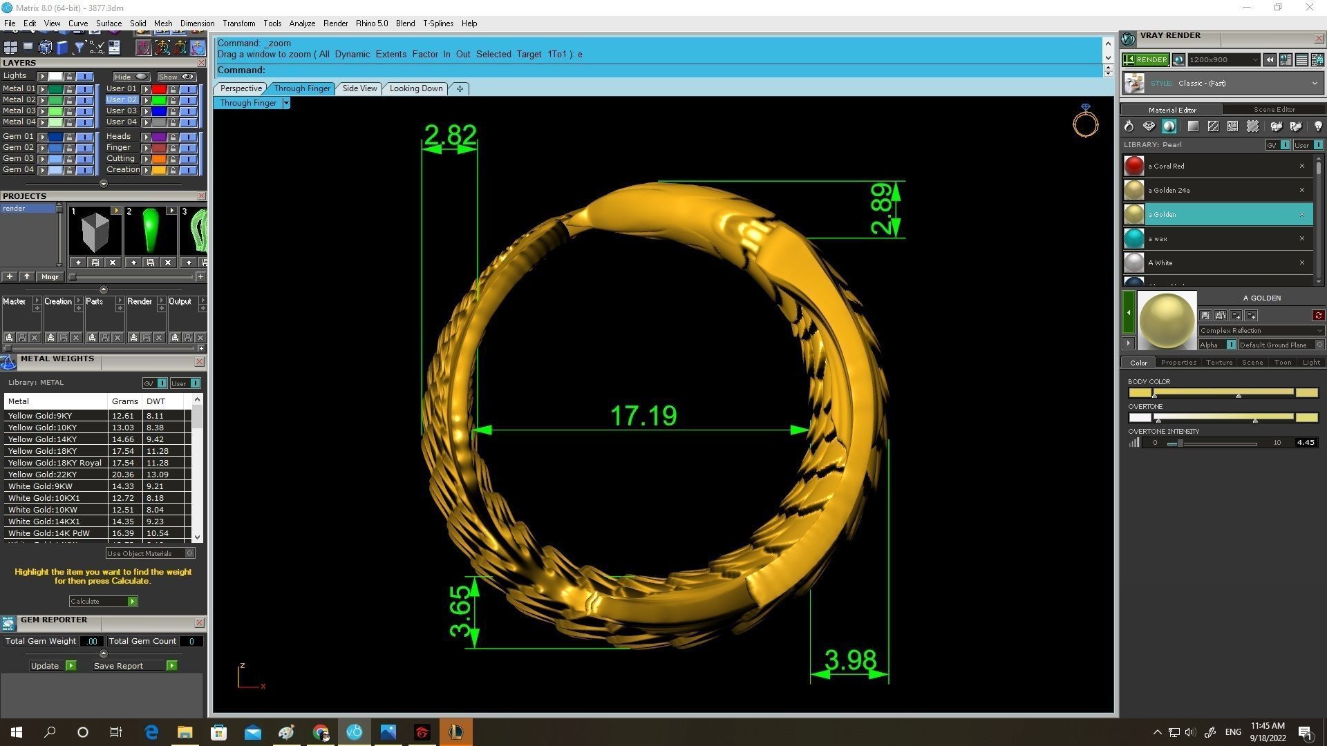Open the gem materials library icon
This screenshot has height=746, width=1327.
point(1149,126)
